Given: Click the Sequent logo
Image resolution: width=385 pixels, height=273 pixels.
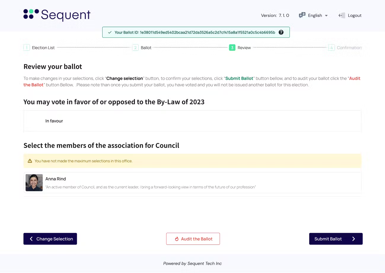Looking at the screenshot, I should click(x=57, y=15).
